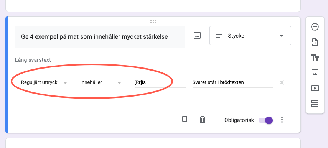The height and width of the screenshot is (148, 328).
Task: Add image from the side toolbar
Action: coord(315,73)
